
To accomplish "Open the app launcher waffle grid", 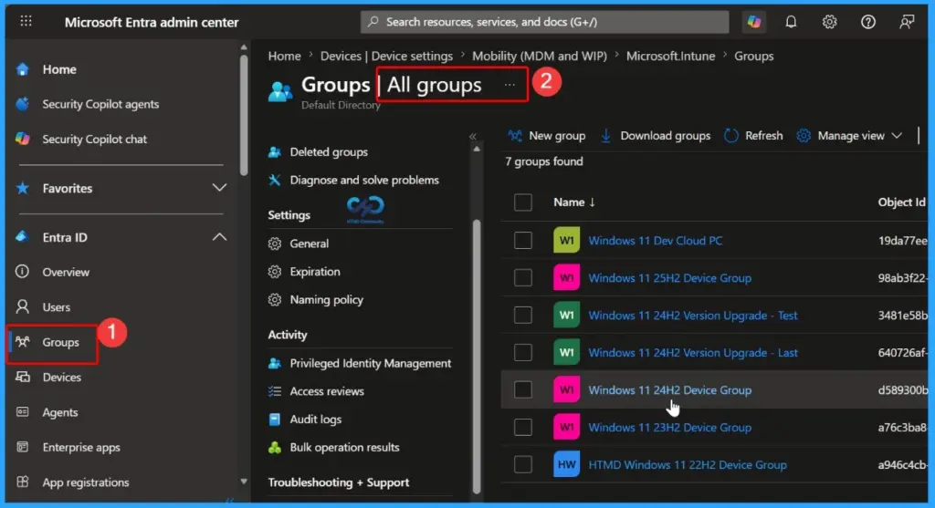I will click(x=26, y=22).
